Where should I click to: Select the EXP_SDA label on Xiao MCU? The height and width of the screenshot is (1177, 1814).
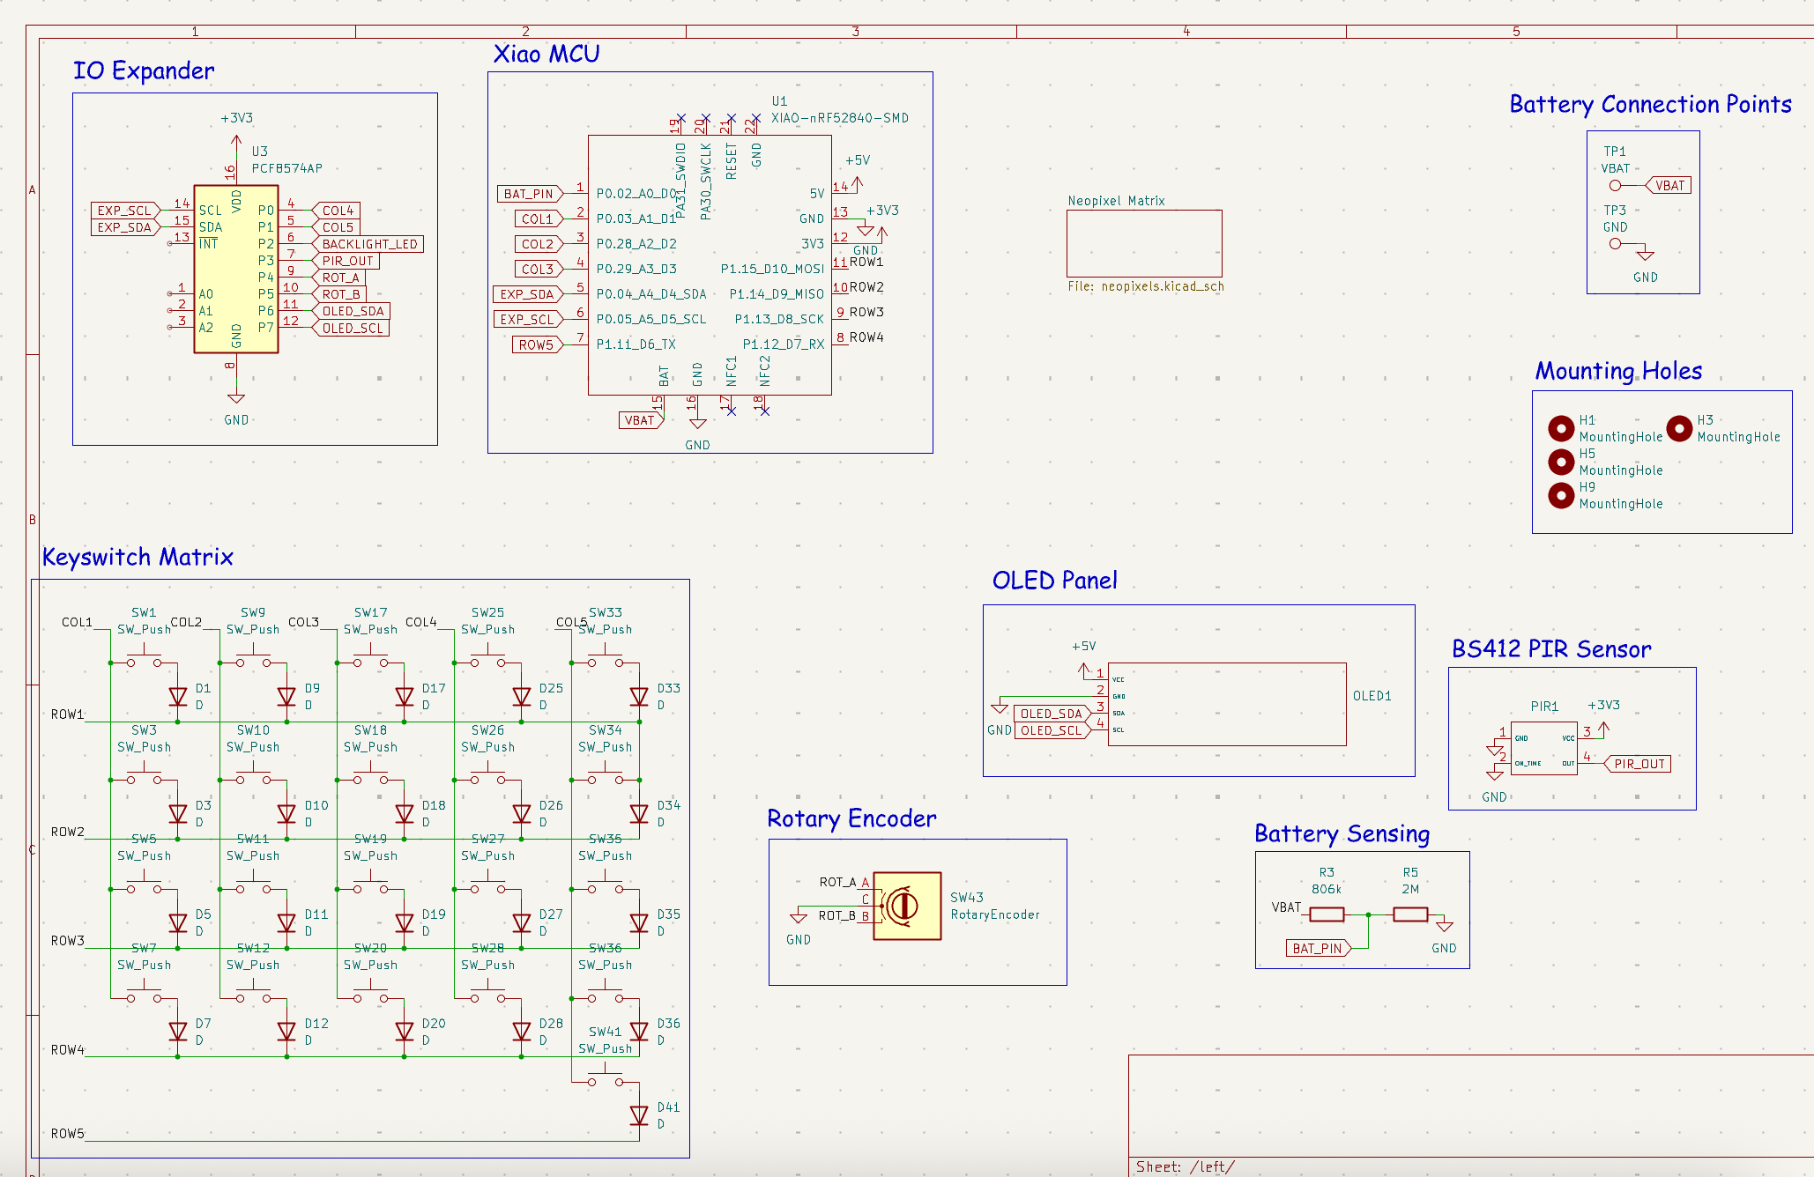click(x=528, y=294)
